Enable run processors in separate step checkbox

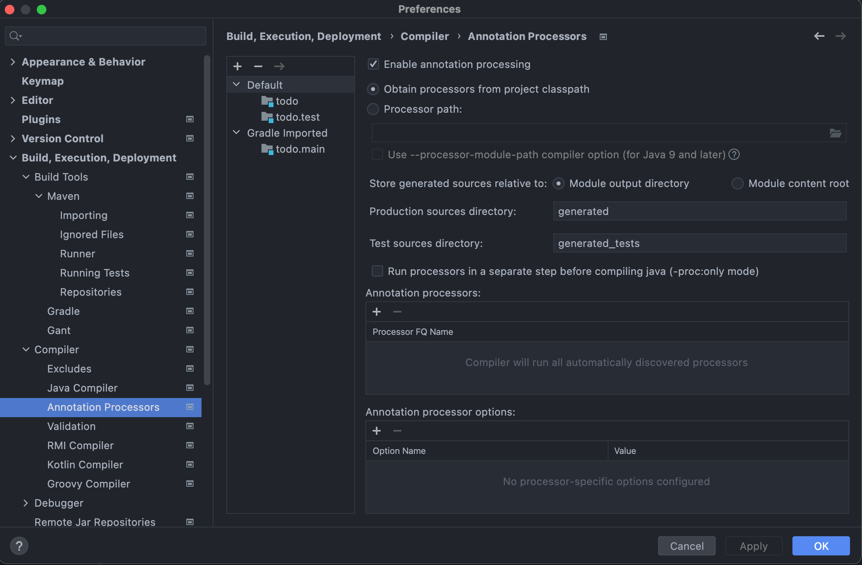[377, 271]
